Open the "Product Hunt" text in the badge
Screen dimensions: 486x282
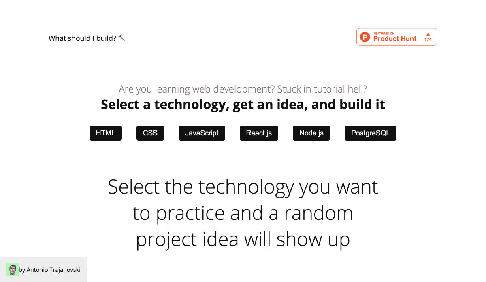[x=395, y=39]
